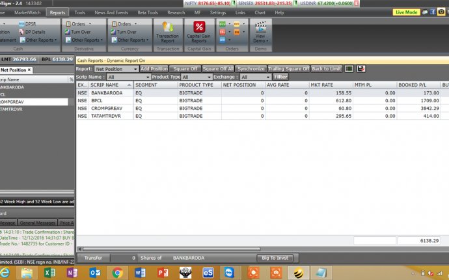
Task: Click the Square Off button
Action: 185,69
